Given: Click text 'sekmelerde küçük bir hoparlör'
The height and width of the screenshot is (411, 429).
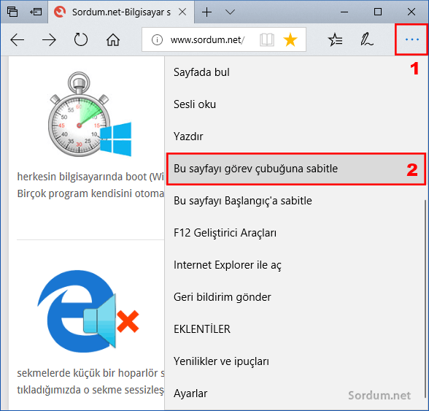Looking at the screenshot, I should [88, 373].
